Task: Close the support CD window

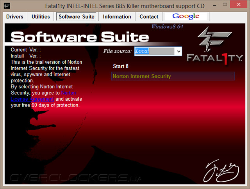Action: point(239,4)
